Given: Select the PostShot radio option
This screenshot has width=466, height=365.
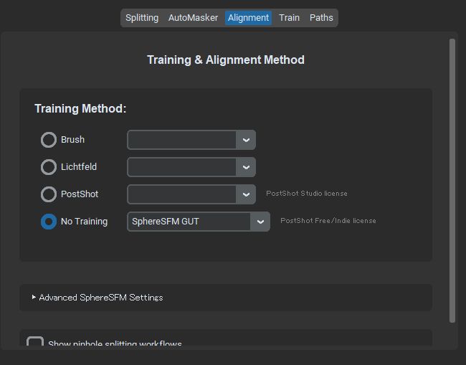Looking at the screenshot, I should [49, 194].
